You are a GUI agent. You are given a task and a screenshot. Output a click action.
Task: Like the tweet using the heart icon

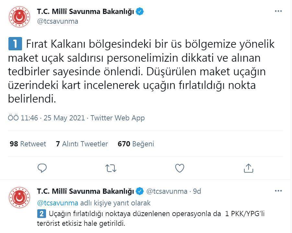(x=180, y=168)
